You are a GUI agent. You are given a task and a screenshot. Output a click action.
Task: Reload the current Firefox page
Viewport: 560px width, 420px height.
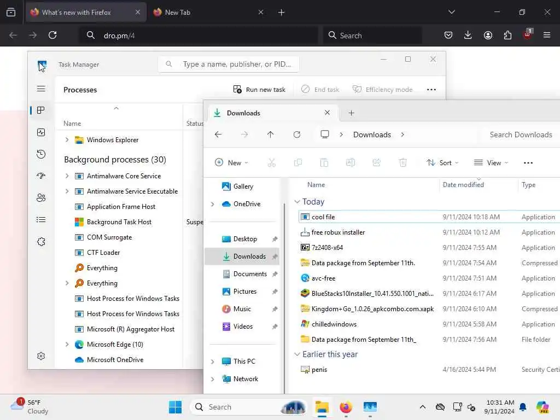(x=52, y=35)
